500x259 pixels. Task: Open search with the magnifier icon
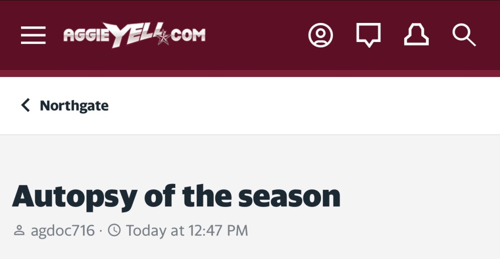[463, 36]
